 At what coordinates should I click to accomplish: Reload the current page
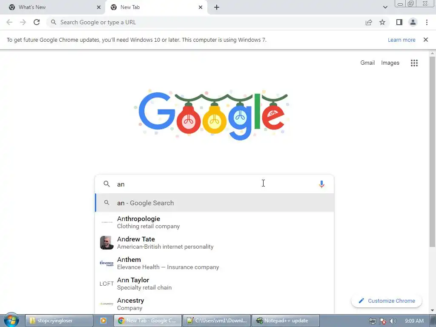point(37,22)
